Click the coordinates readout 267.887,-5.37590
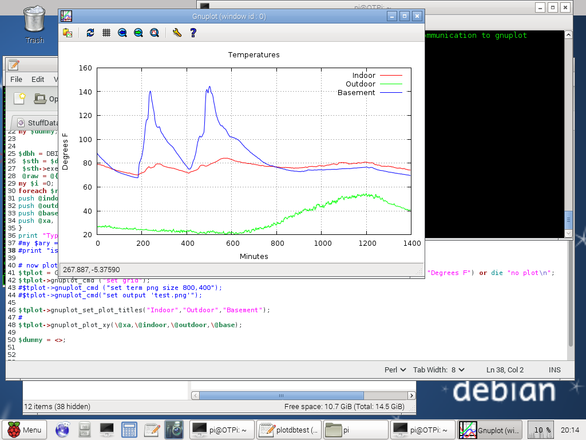 click(x=91, y=269)
